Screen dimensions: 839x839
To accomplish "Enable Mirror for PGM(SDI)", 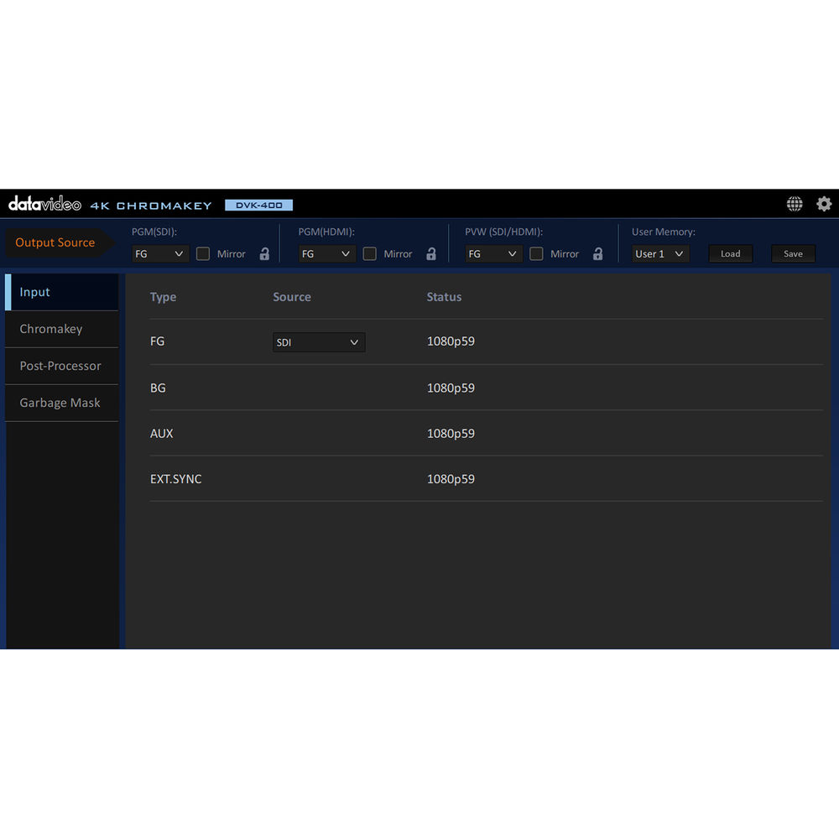I will pyautogui.click(x=203, y=253).
